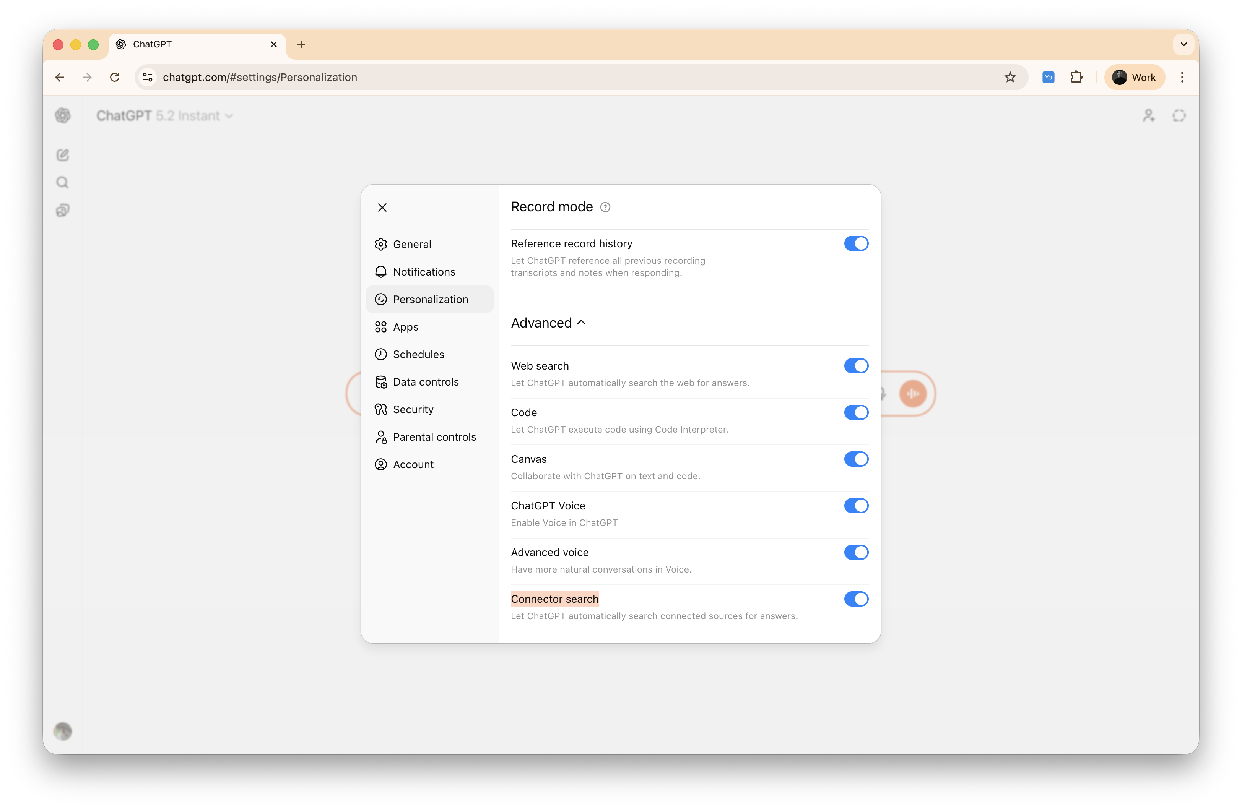Toggle off Advanced voice
This screenshot has width=1242, height=811.
tap(856, 552)
